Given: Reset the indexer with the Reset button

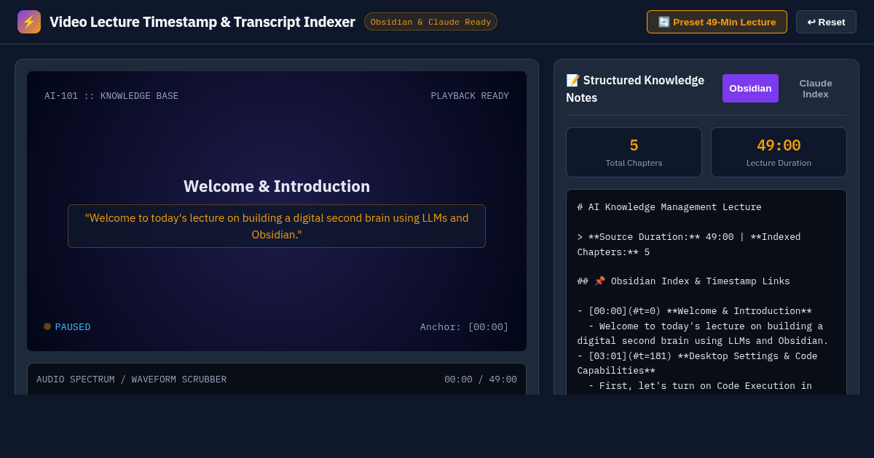Looking at the screenshot, I should click(826, 22).
